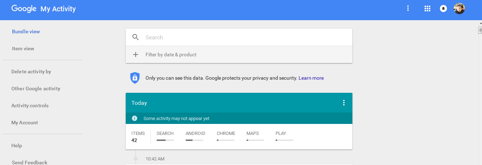The width and height of the screenshot is (482, 165).
Task: Switch to Item view
Action: (23, 49)
